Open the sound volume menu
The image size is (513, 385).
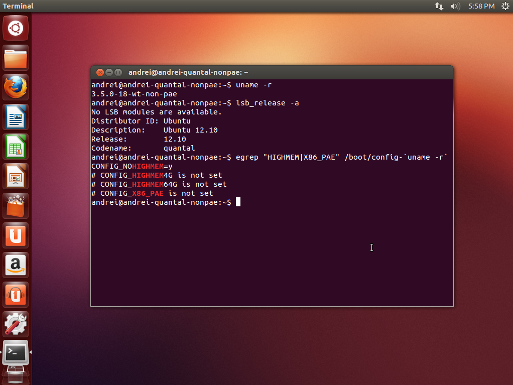pyautogui.click(x=455, y=6)
